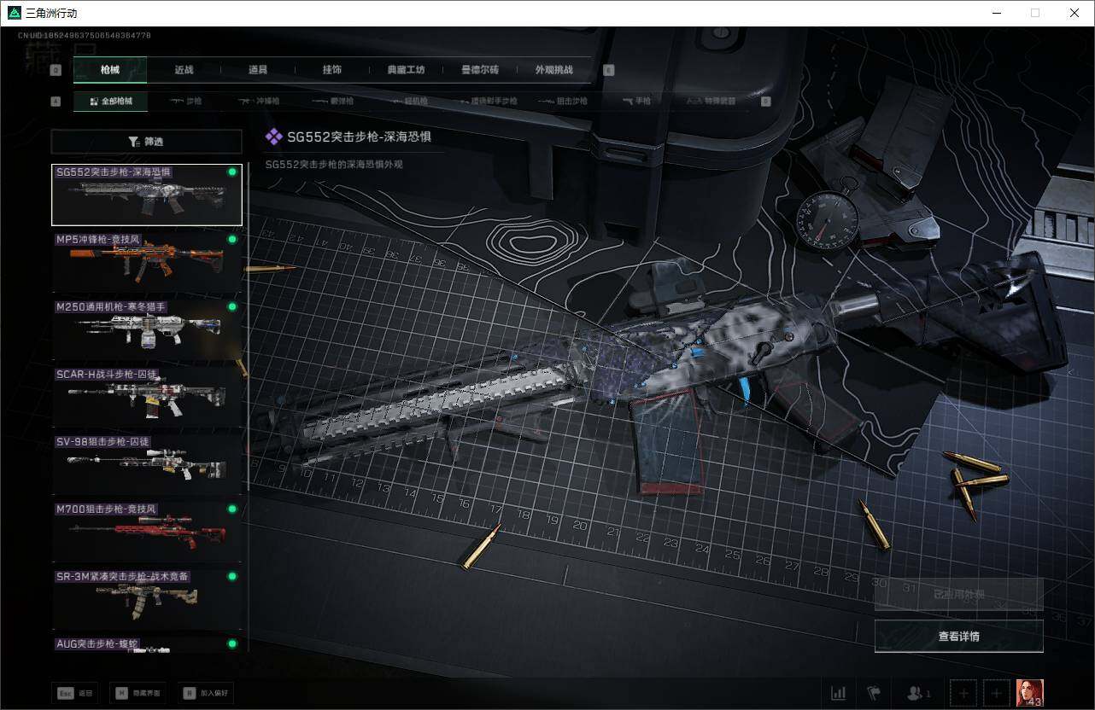Filter by 轻机枪 light machine gun category
This screenshot has width=1095, height=710.
coord(410,101)
